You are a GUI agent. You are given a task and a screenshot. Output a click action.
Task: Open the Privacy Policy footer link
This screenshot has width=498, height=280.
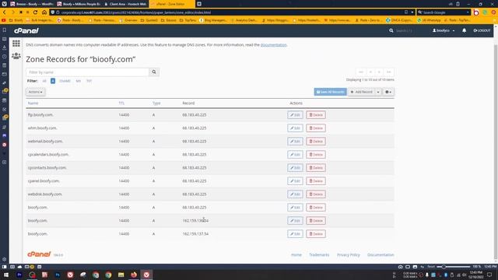pyautogui.click(x=349, y=255)
